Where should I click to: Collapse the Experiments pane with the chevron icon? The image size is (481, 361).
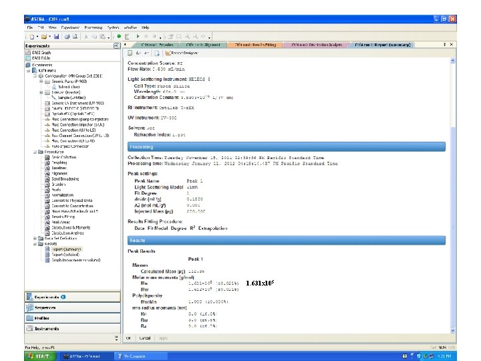point(116,45)
